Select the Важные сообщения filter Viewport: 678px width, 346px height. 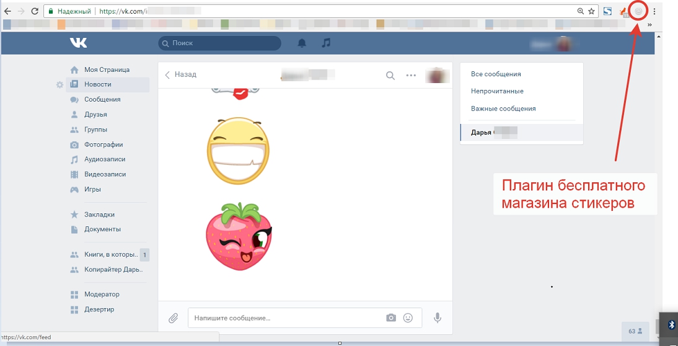[x=503, y=109]
